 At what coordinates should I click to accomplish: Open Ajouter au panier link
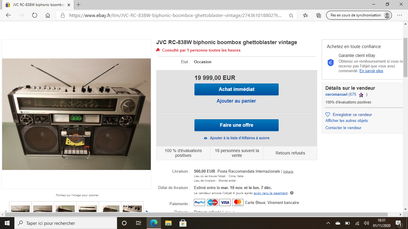236,101
